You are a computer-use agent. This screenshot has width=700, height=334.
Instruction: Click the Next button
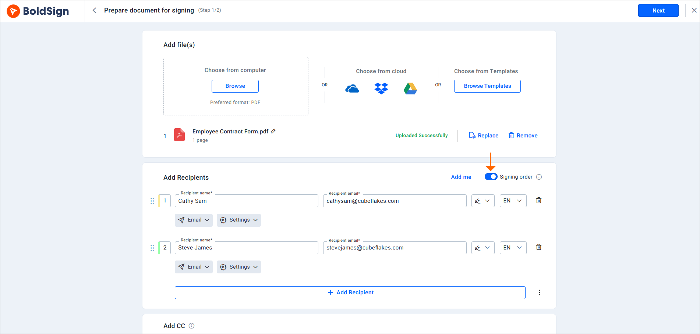(658, 10)
